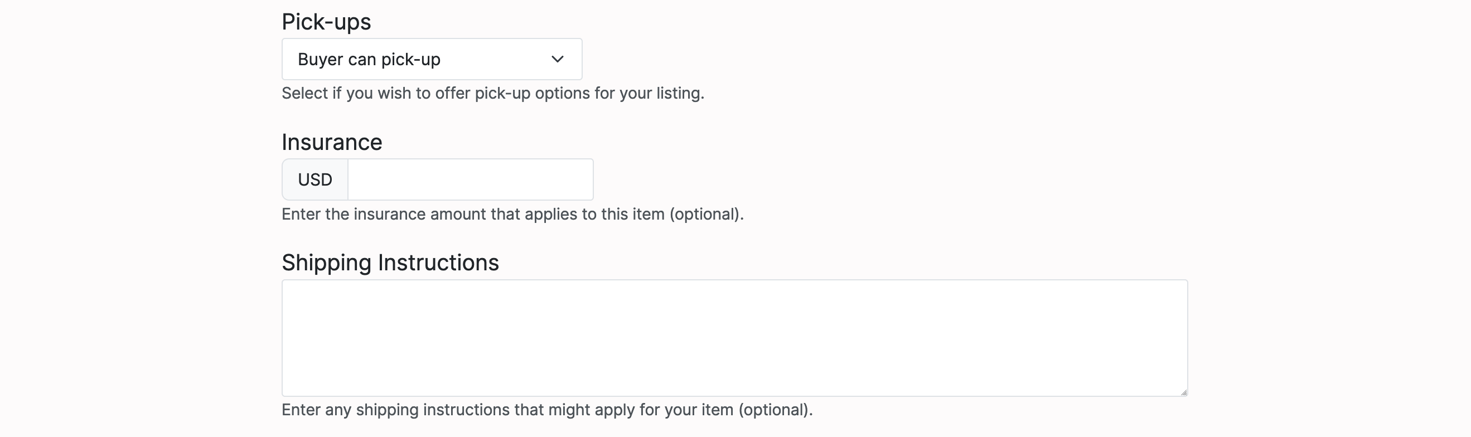Click the "Shipping Instructions" heading label
Screen dimensions: 1471x437
[x=390, y=263]
